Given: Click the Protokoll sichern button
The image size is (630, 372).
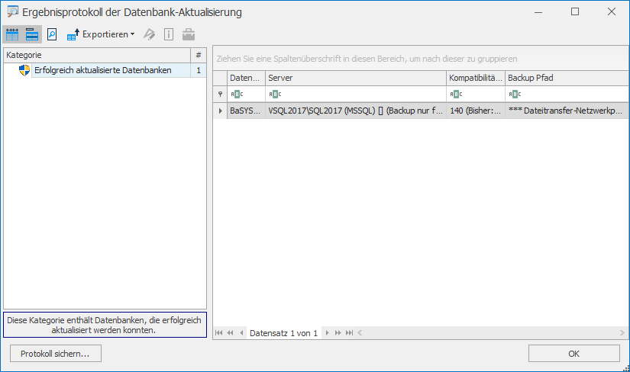Looking at the screenshot, I should pos(56,354).
